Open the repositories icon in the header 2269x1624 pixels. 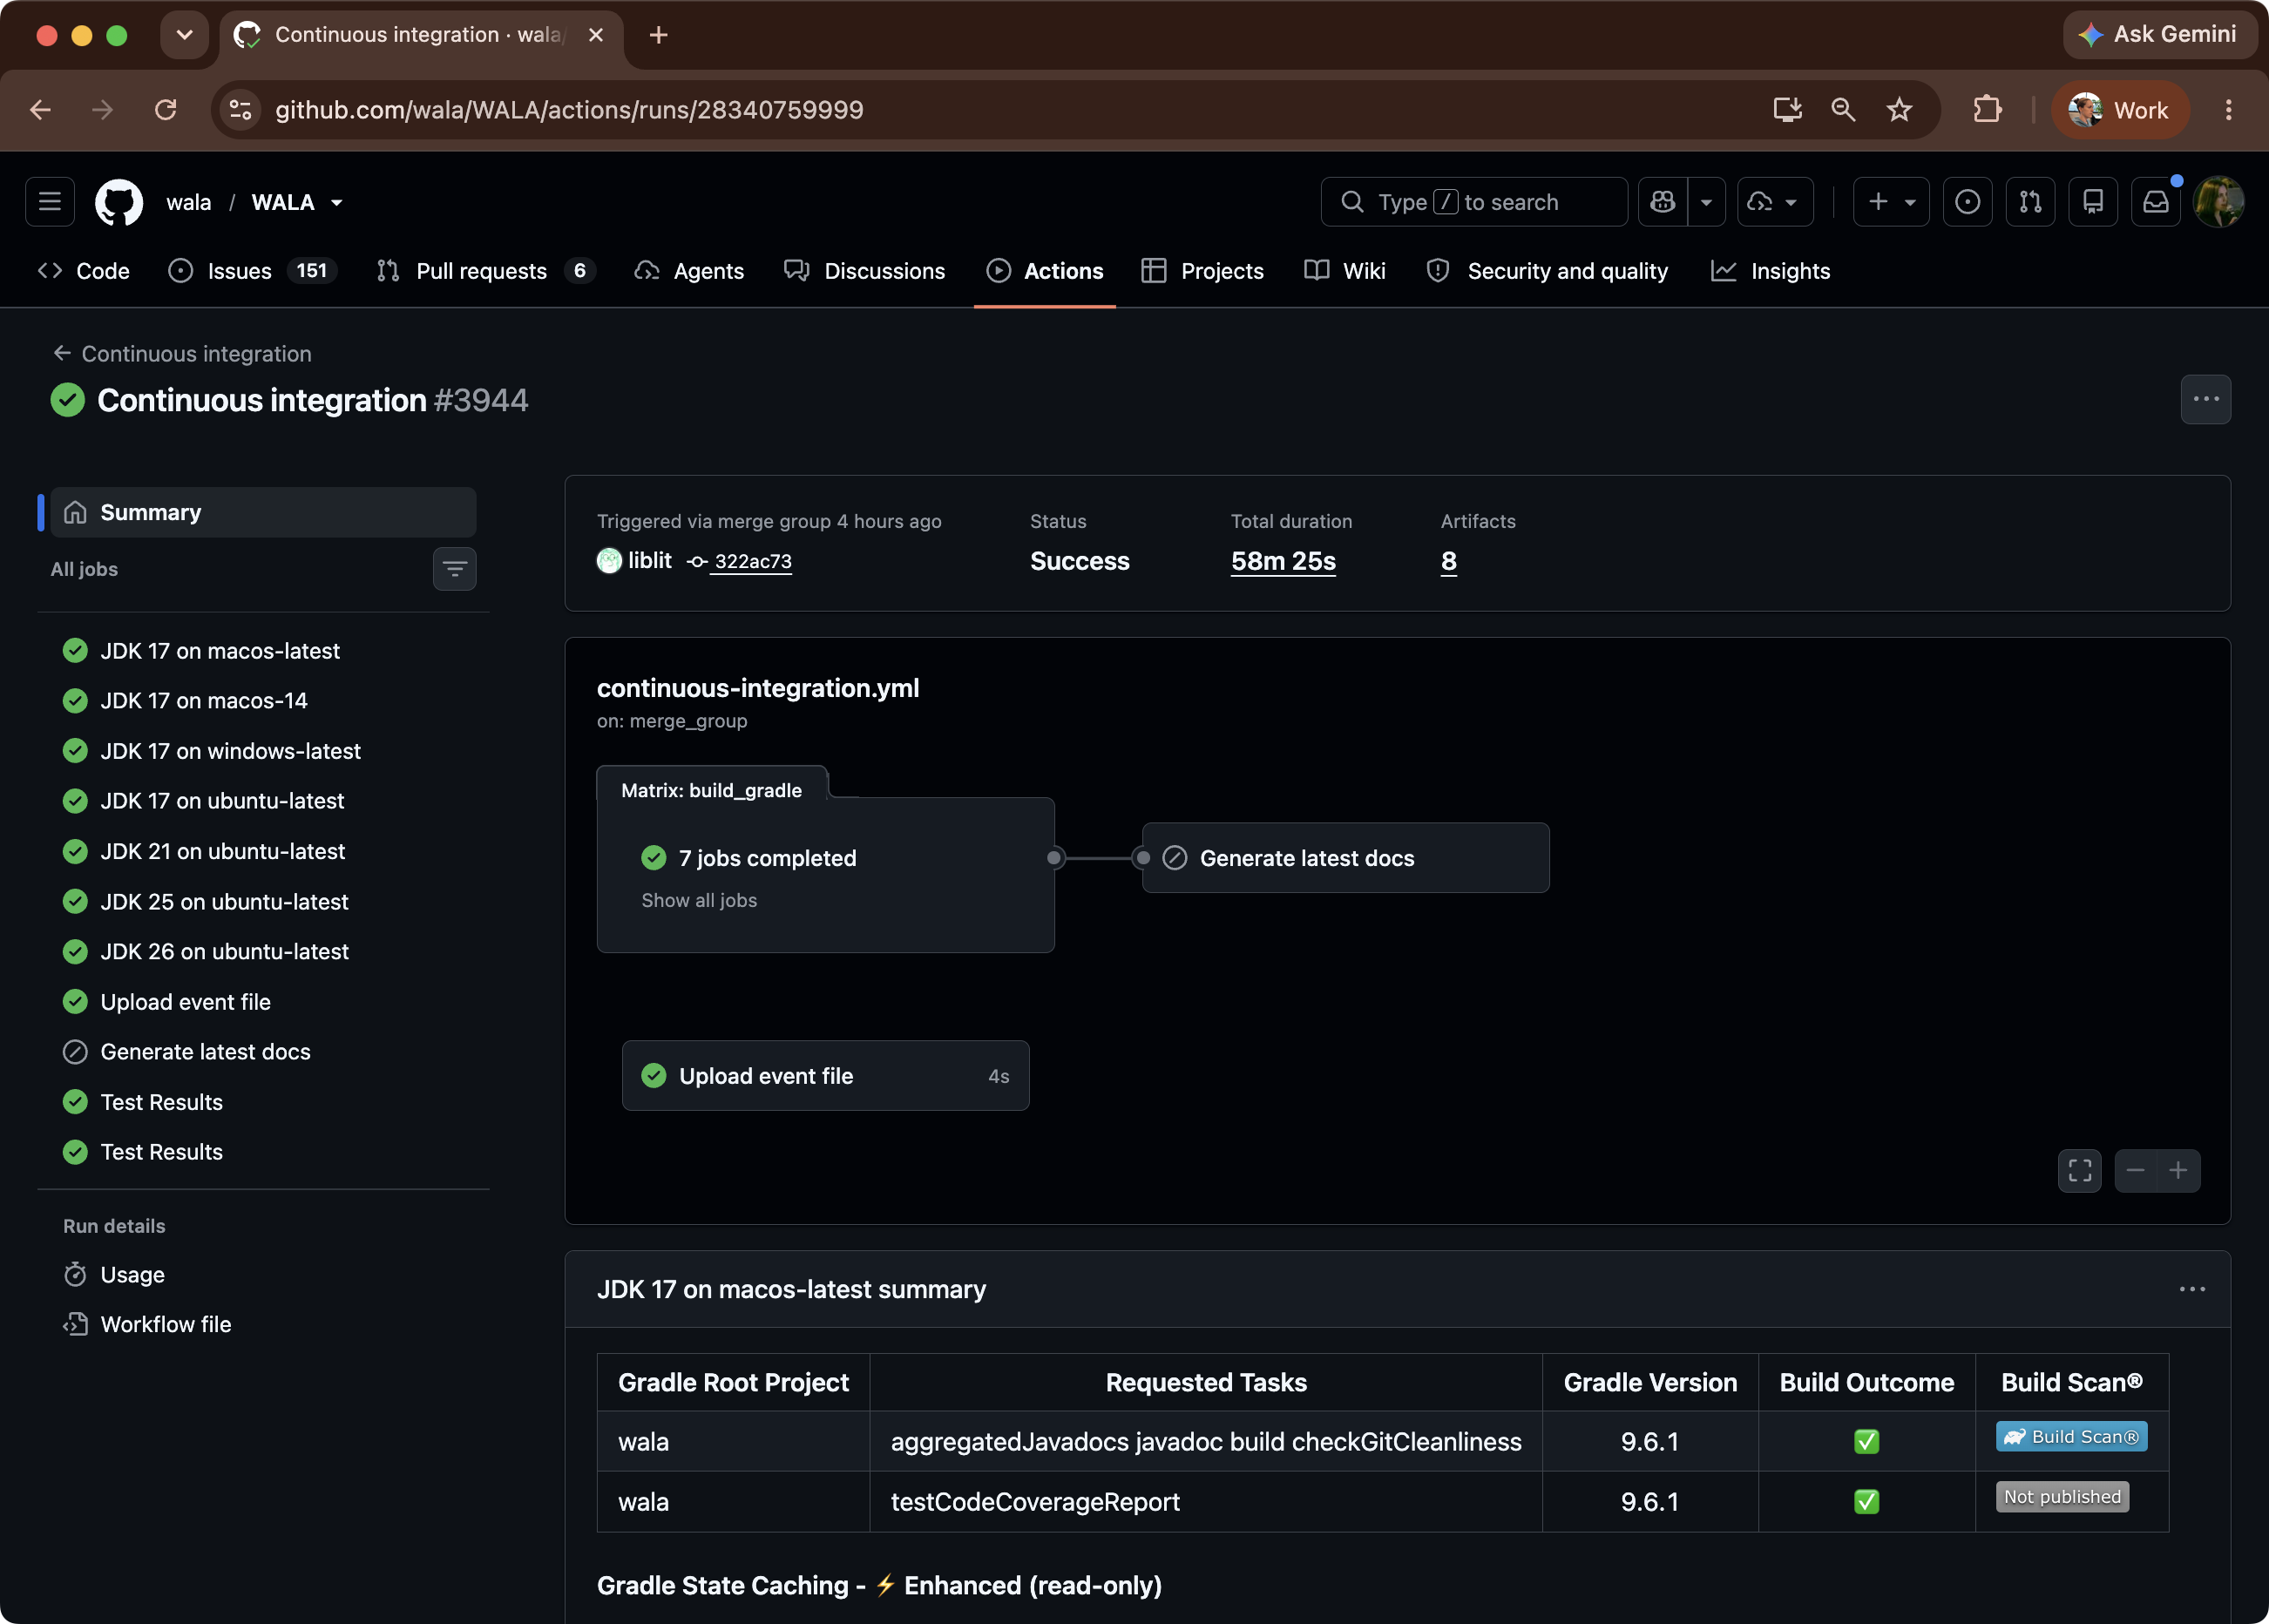point(2093,202)
